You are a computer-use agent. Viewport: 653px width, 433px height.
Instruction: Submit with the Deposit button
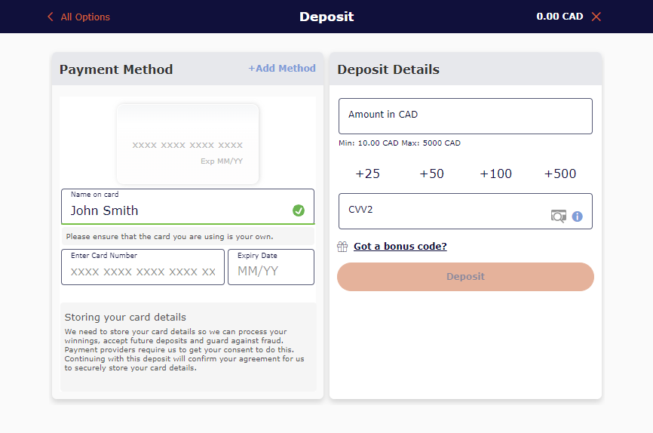465,277
